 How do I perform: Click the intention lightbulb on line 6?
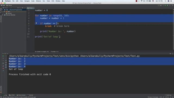(36, 23)
